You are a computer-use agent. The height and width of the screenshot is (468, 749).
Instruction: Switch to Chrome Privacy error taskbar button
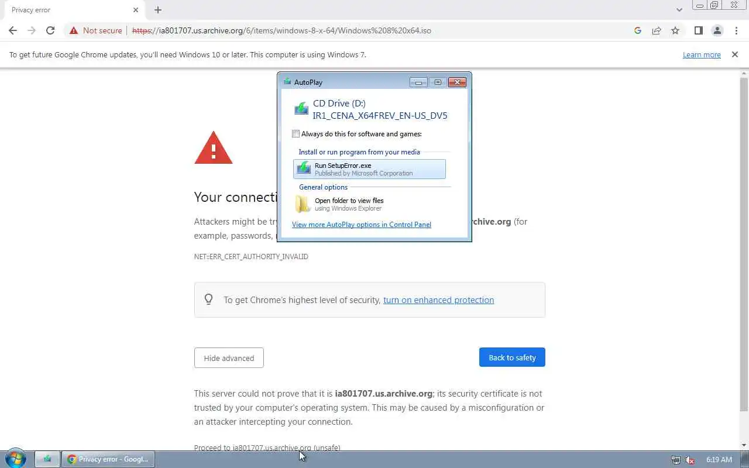click(108, 459)
